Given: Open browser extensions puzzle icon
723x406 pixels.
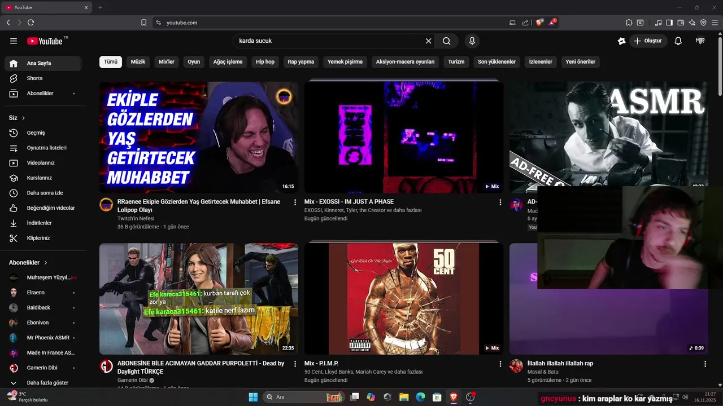Looking at the screenshot, I should click(629, 23).
